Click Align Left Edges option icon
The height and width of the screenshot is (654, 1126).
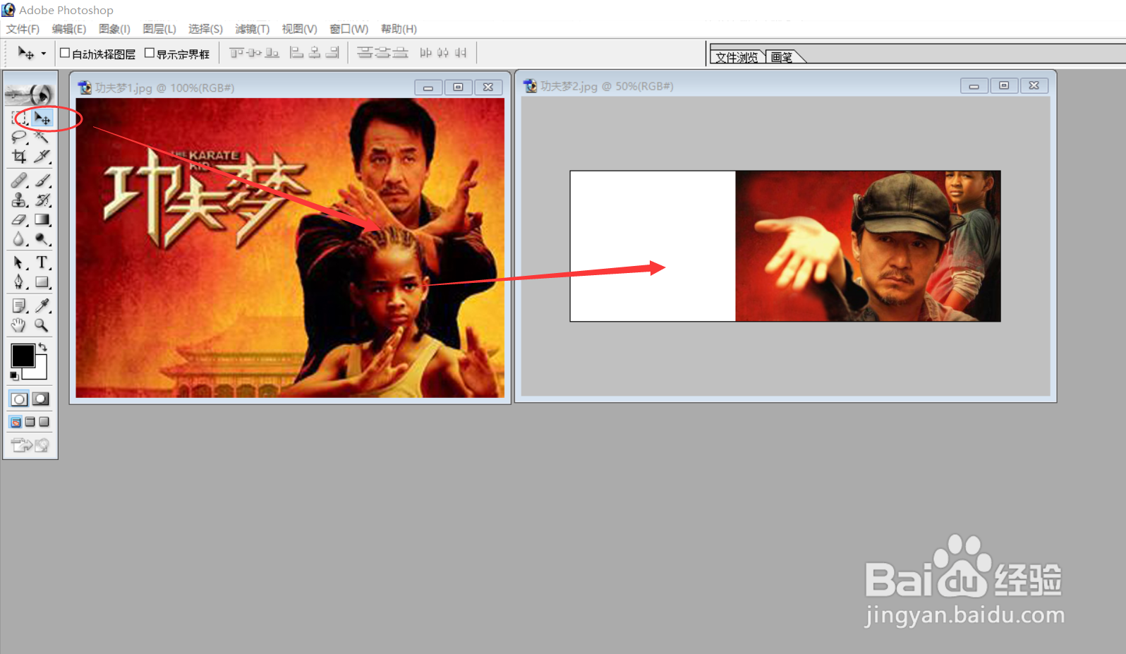(297, 53)
